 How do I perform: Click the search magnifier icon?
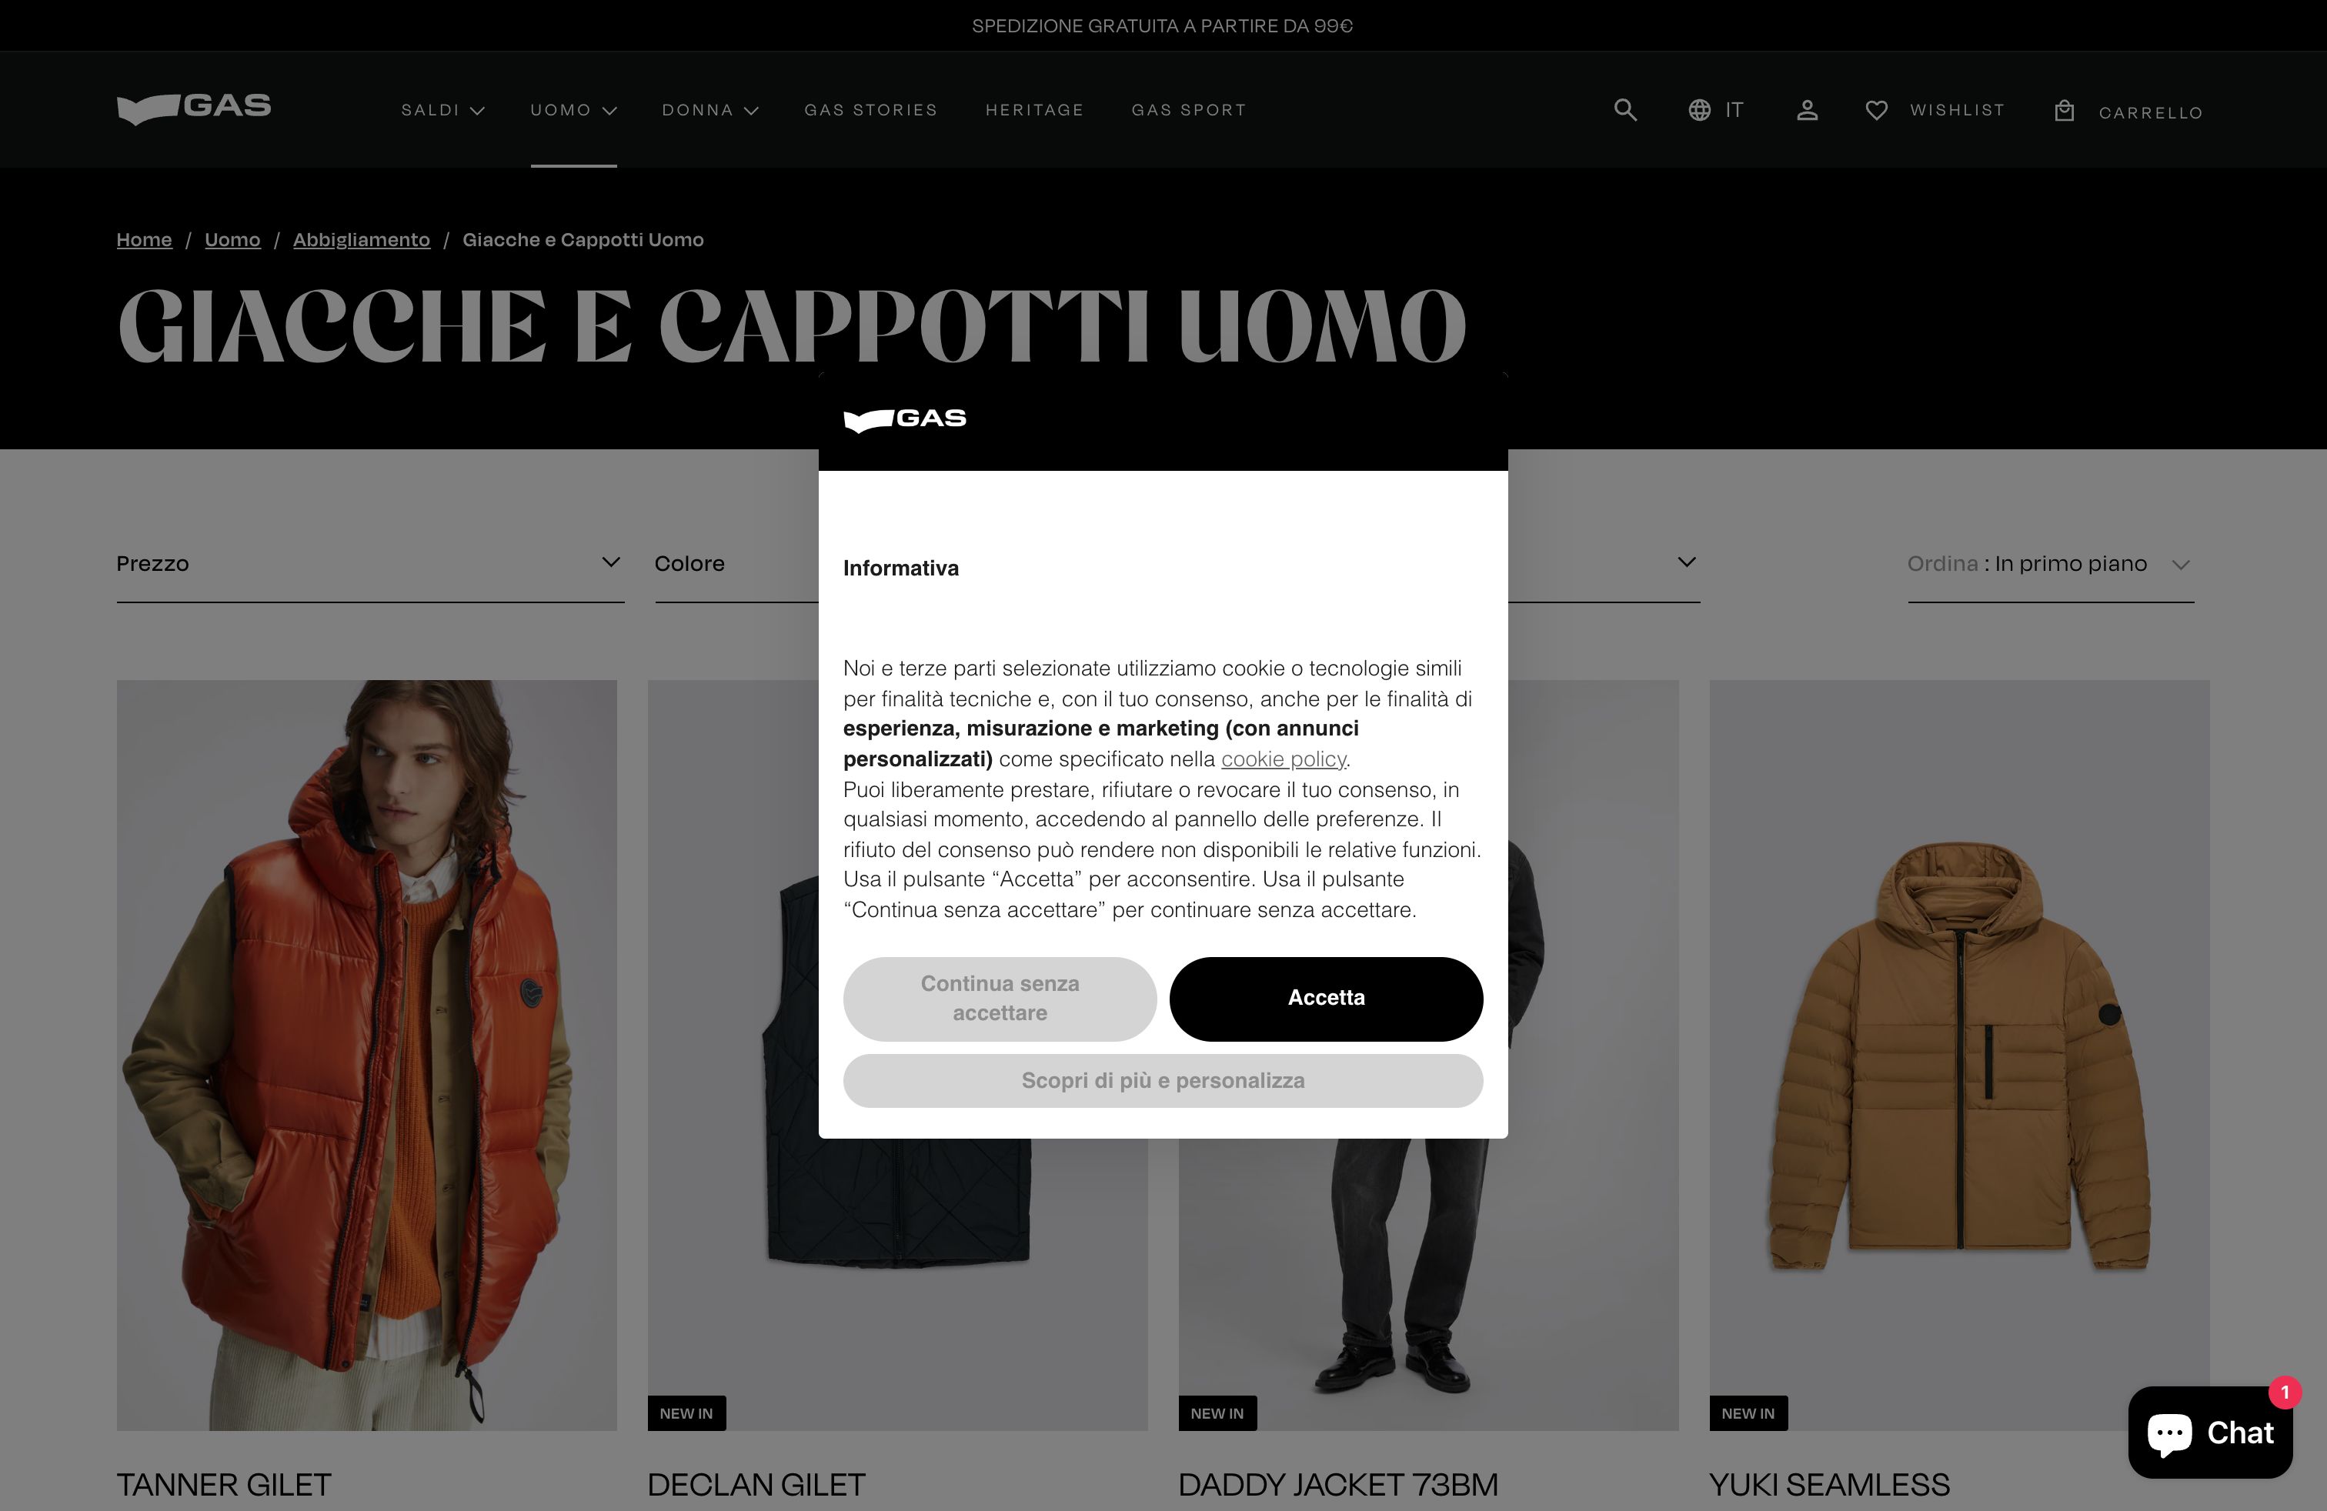(1625, 109)
